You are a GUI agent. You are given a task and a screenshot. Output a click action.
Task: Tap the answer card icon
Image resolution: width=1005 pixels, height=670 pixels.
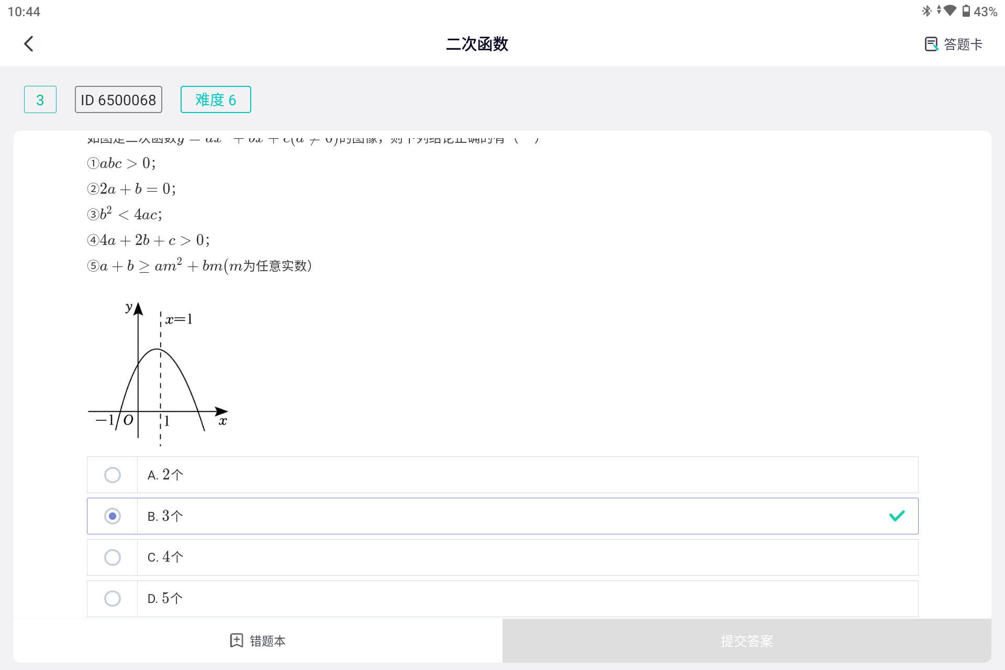931,44
